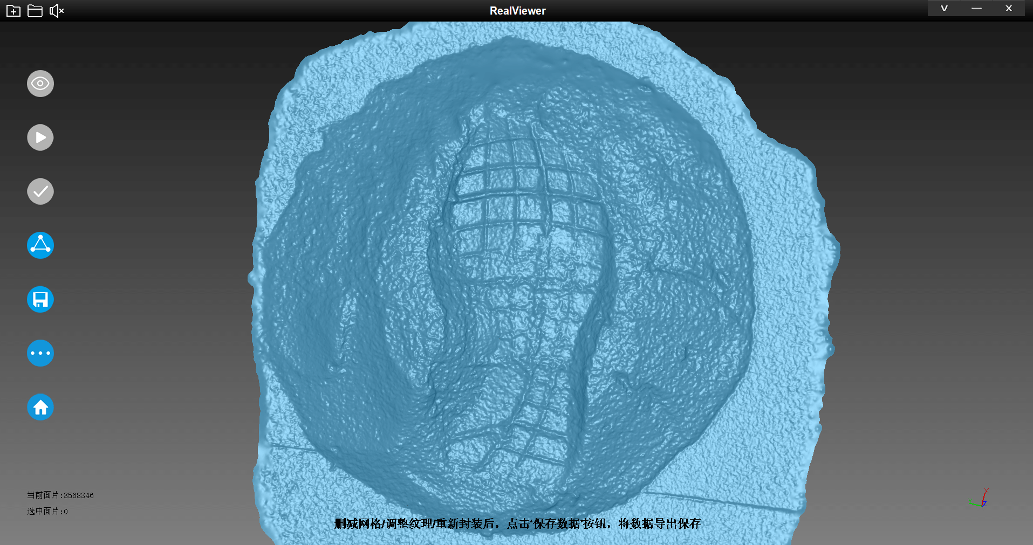
Task: Minimize the RealViewer window
Action: (976, 9)
